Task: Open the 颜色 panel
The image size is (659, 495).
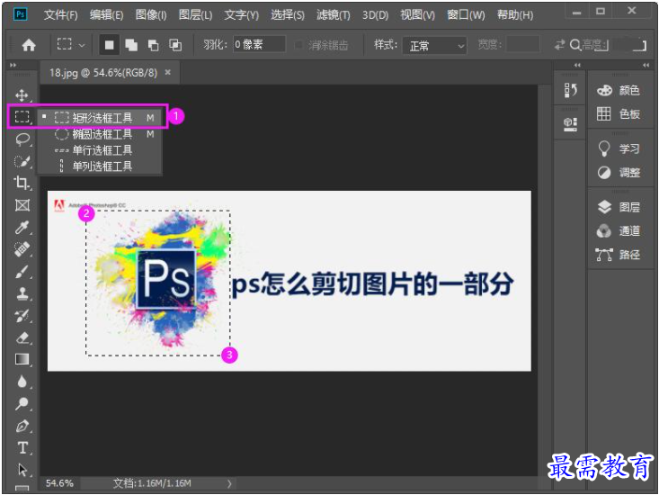Action: point(619,90)
